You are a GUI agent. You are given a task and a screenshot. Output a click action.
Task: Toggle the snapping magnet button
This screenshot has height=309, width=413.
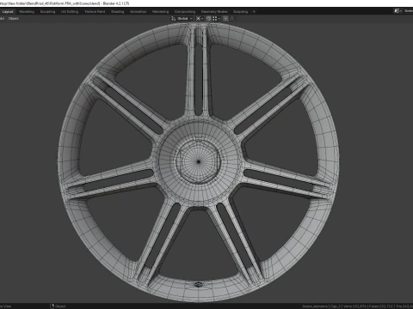pos(208,19)
